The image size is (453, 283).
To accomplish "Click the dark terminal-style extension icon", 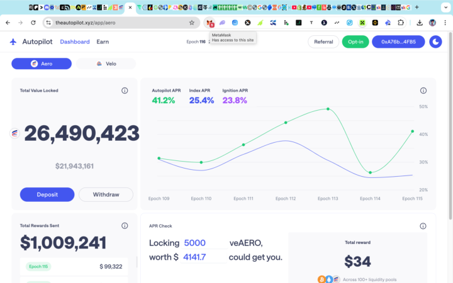I will (x=298, y=23).
